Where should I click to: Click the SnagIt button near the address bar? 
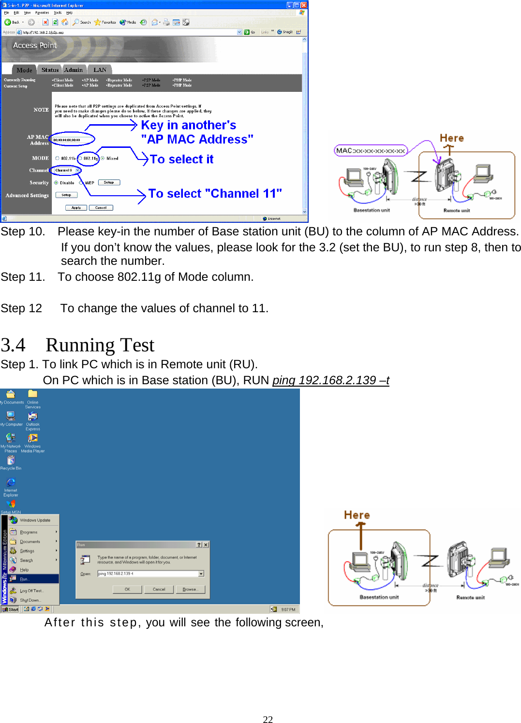click(284, 31)
